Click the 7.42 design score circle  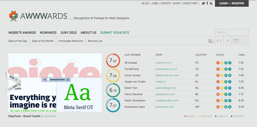tap(113, 60)
